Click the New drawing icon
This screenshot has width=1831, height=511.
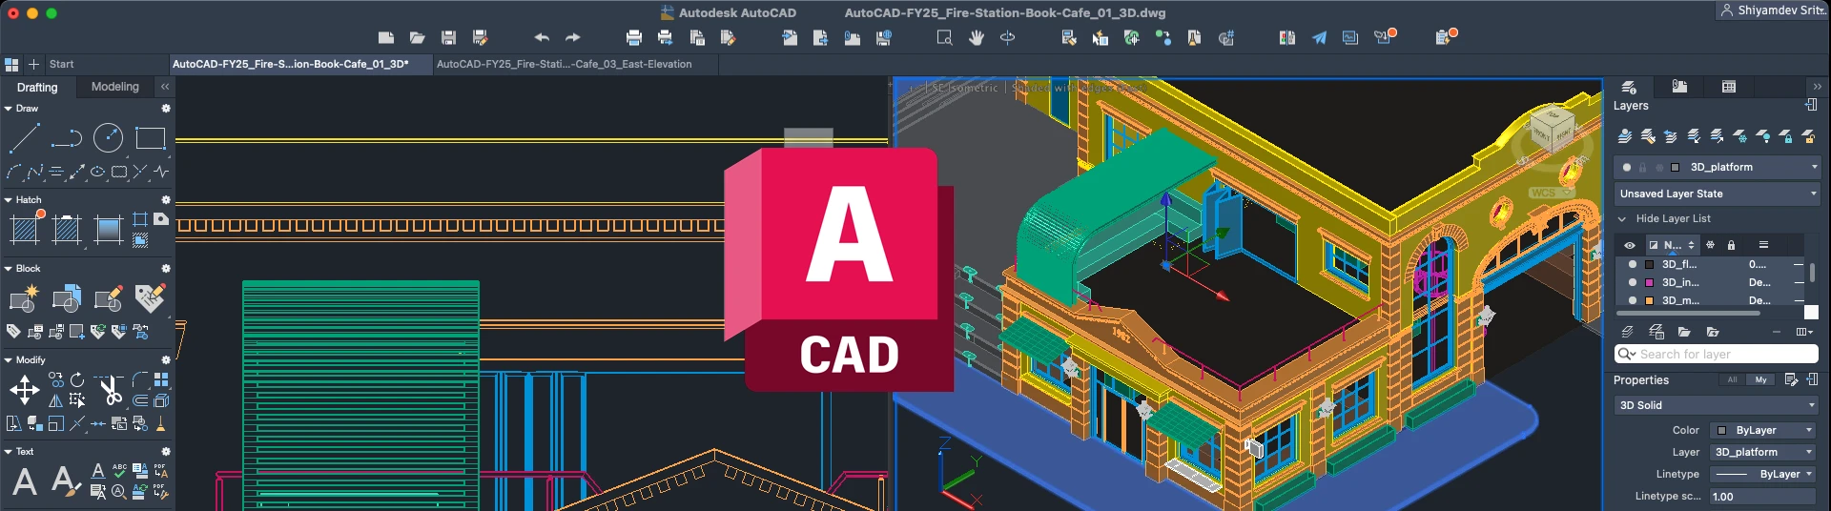tap(385, 38)
